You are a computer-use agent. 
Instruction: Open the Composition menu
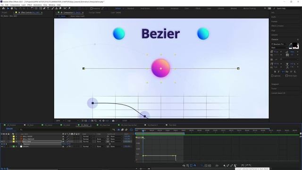15,5
